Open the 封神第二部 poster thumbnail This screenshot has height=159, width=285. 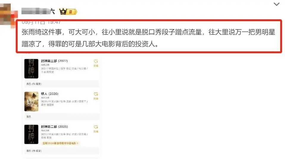(x=31, y=134)
